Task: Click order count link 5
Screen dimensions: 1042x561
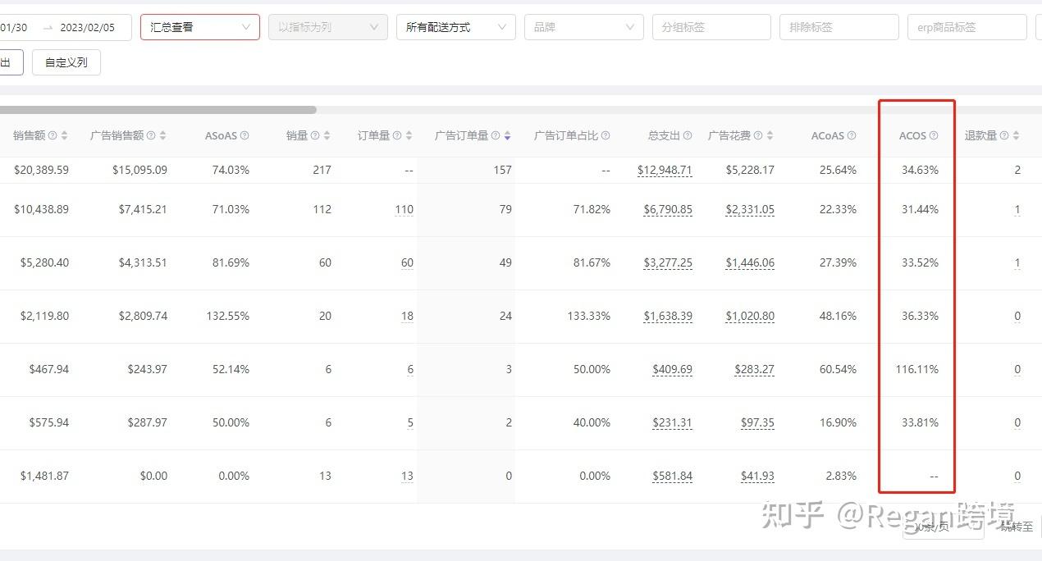Action: click(x=410, y=423)
